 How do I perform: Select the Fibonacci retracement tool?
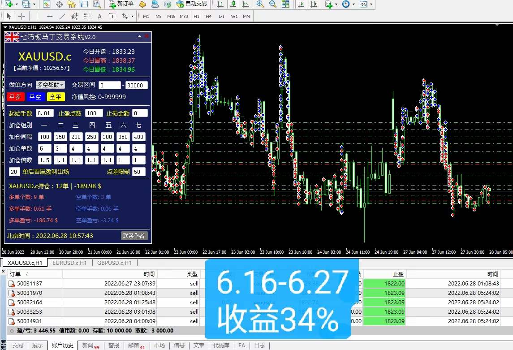87,16
